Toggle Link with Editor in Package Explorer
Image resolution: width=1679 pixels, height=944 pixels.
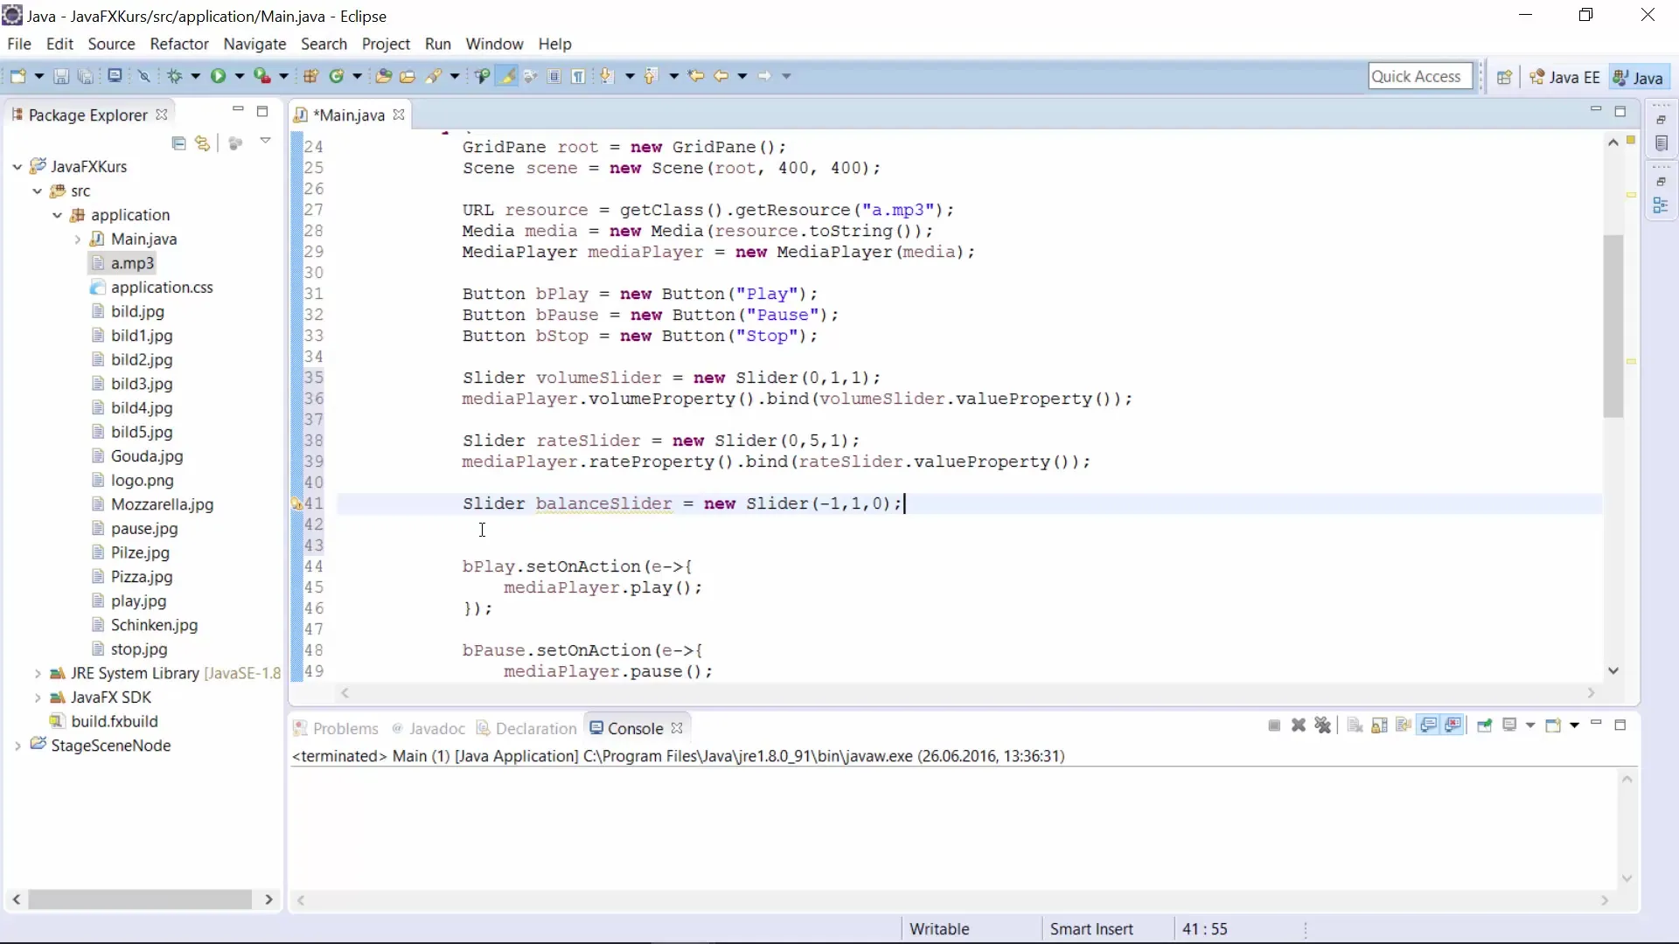203,143
